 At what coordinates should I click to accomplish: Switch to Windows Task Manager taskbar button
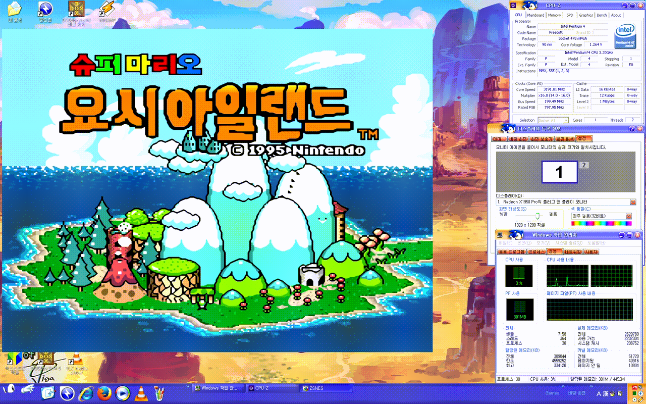click(219, 388)
